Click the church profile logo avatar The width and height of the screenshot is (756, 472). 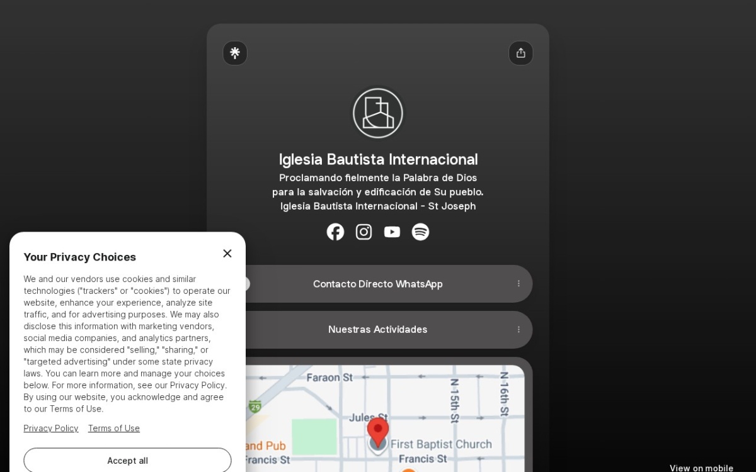click(378, 113)
